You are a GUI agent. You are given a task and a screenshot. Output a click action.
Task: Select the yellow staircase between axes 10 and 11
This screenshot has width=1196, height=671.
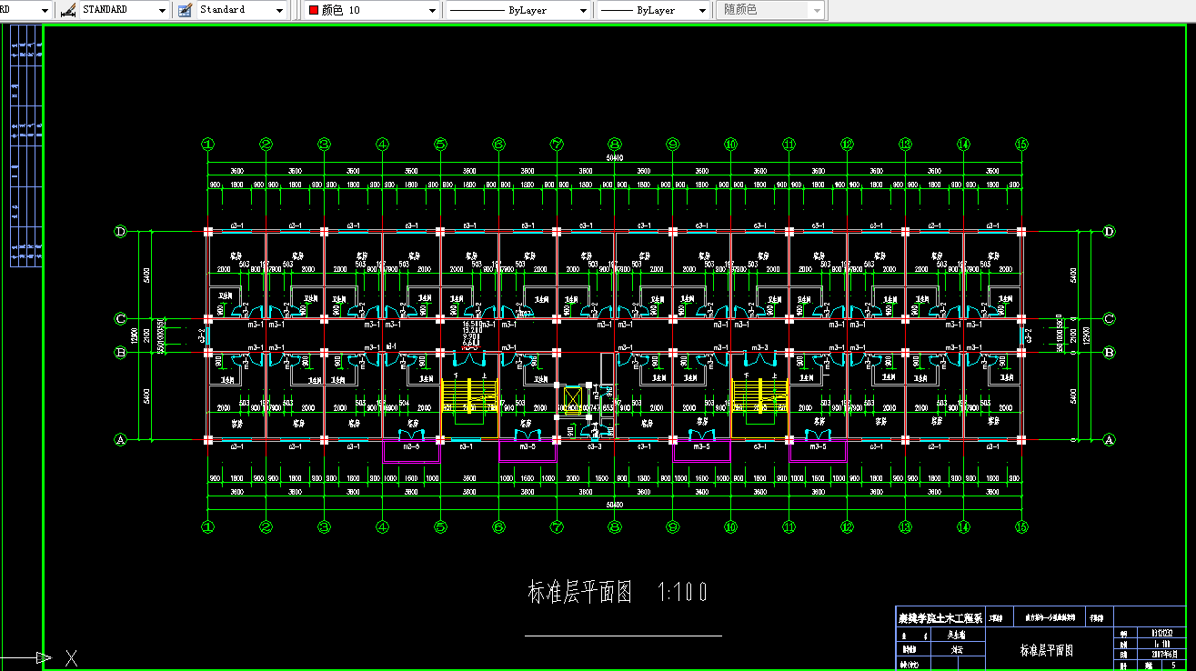759,395
